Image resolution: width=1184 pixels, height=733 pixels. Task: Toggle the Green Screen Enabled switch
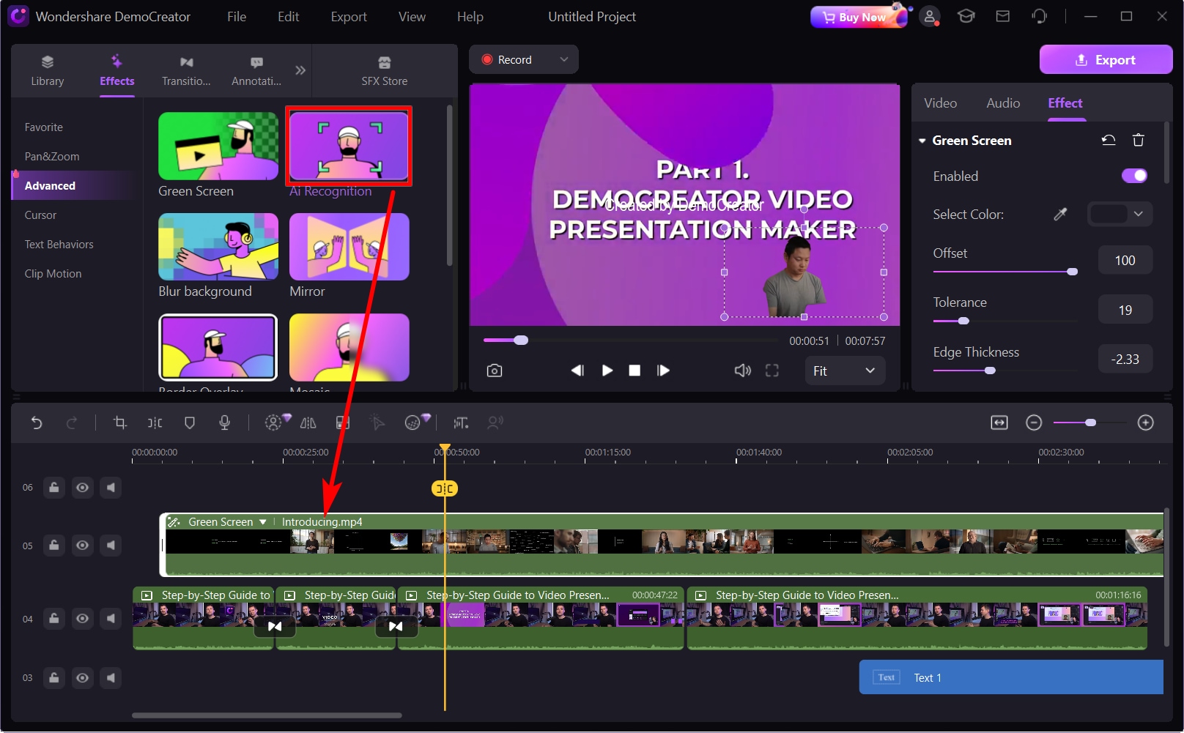pyautogui.click(x=1134, y=176)
